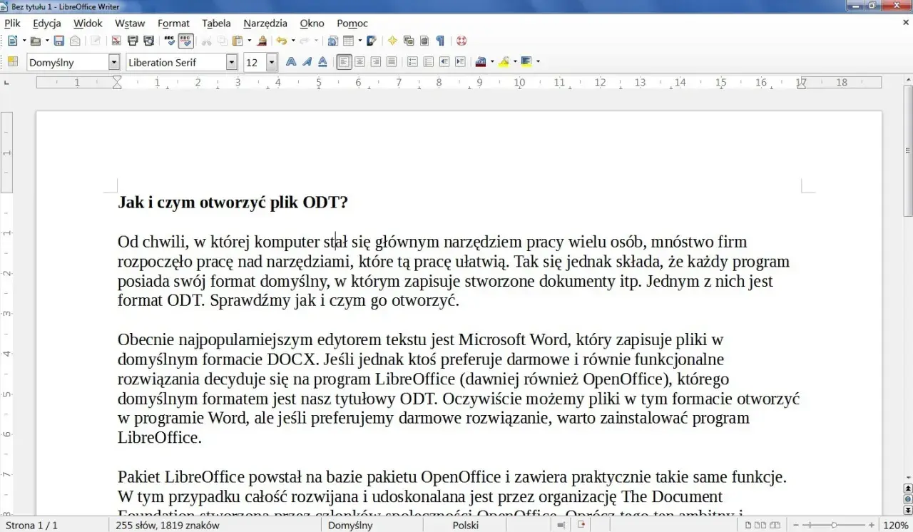
Task: Turn on bulleted list
Action: click(x=429, y=62)
